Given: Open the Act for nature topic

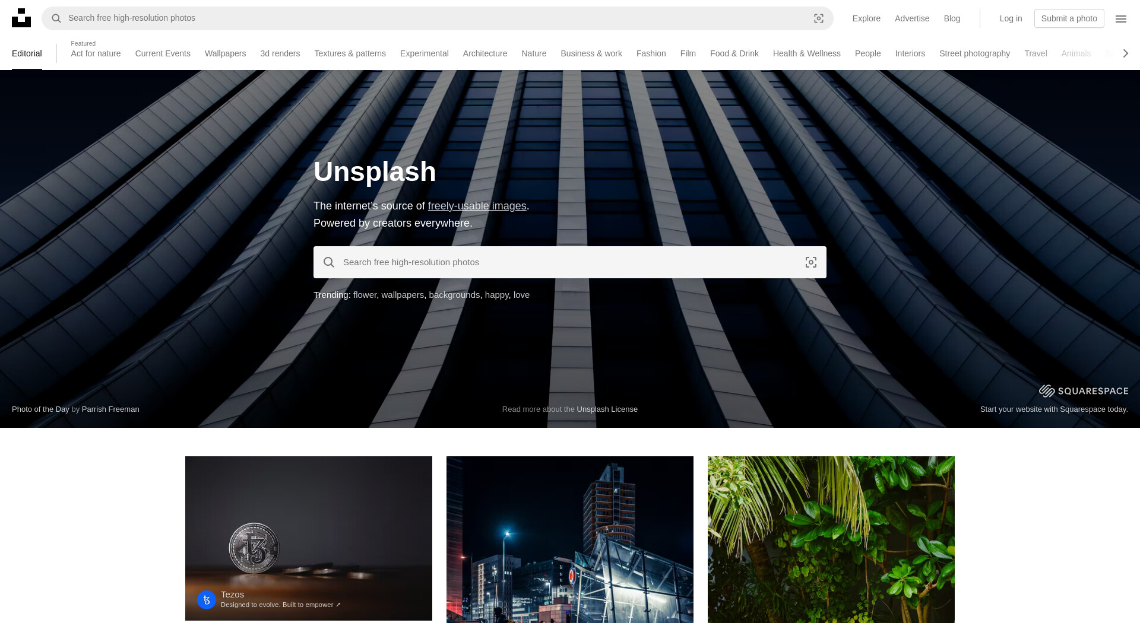Looking at the screenshot, I should coord(96,53).
